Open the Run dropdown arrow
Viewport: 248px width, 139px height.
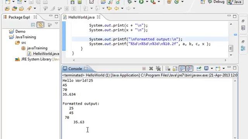(x=147, y=2)
